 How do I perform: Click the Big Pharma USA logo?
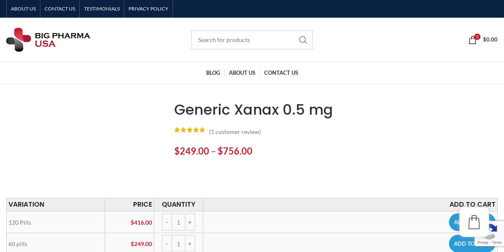tap(48, 39)
